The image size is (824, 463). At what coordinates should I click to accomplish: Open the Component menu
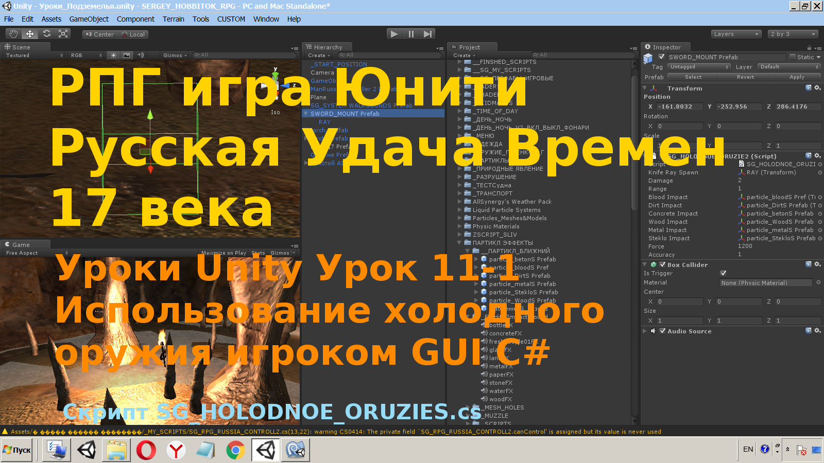(135, 19)
